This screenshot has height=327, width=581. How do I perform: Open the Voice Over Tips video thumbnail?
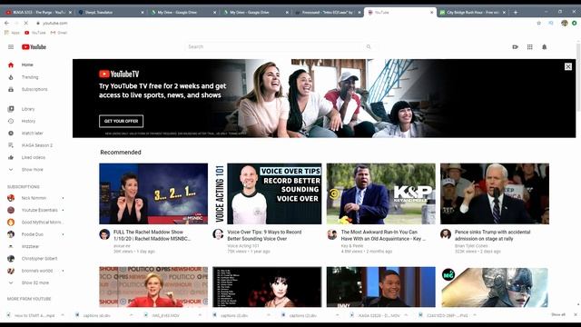click(x=267, y=193)
